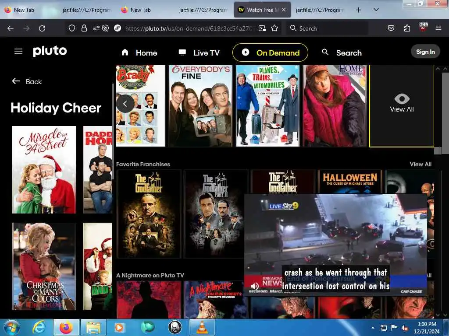The width and height of the screenshot is (449, 336).
Task: Click the browser back arrow
Action: coord(11,28)
